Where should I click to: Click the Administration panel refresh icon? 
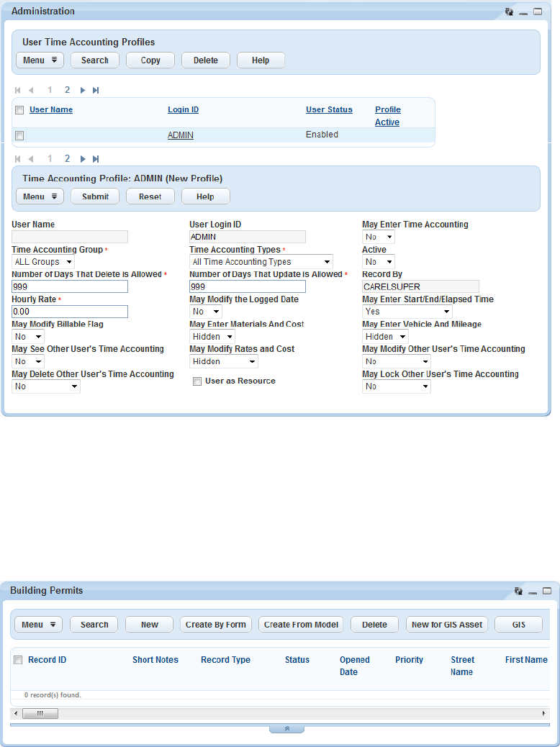point(510,12)
